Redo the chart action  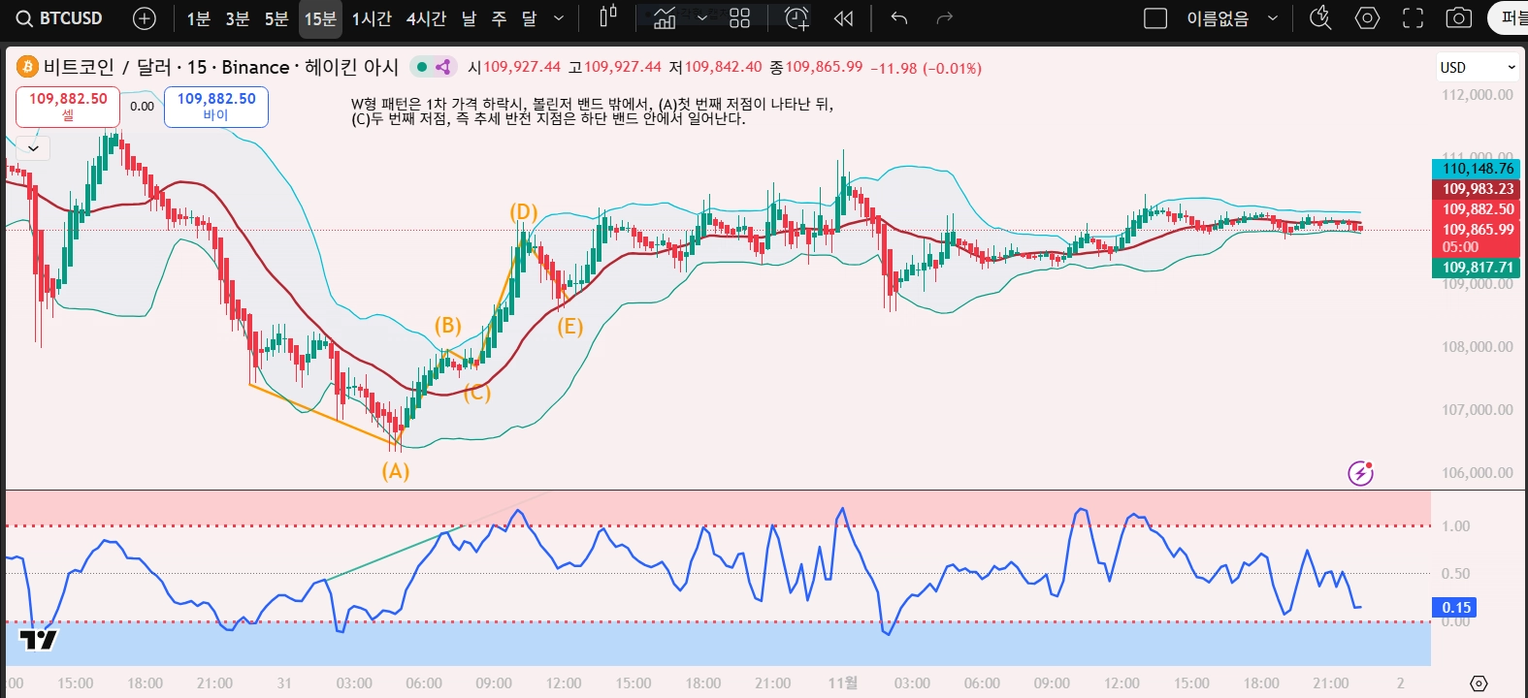945,17
